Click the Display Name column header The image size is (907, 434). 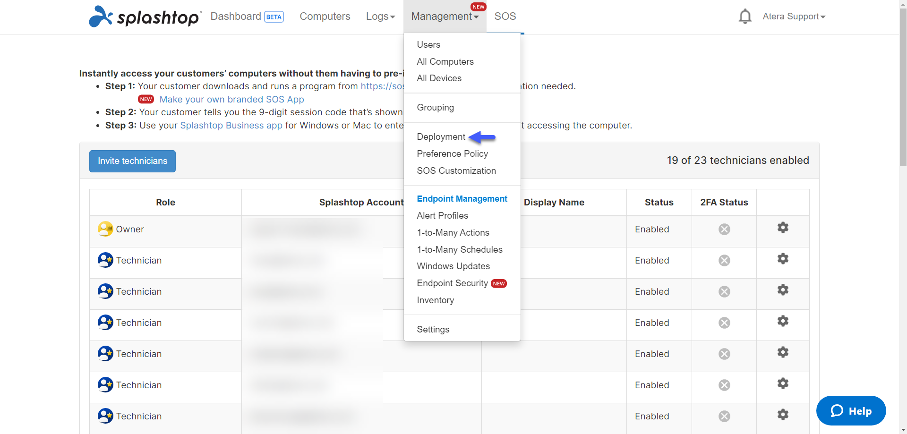[554, 203]
